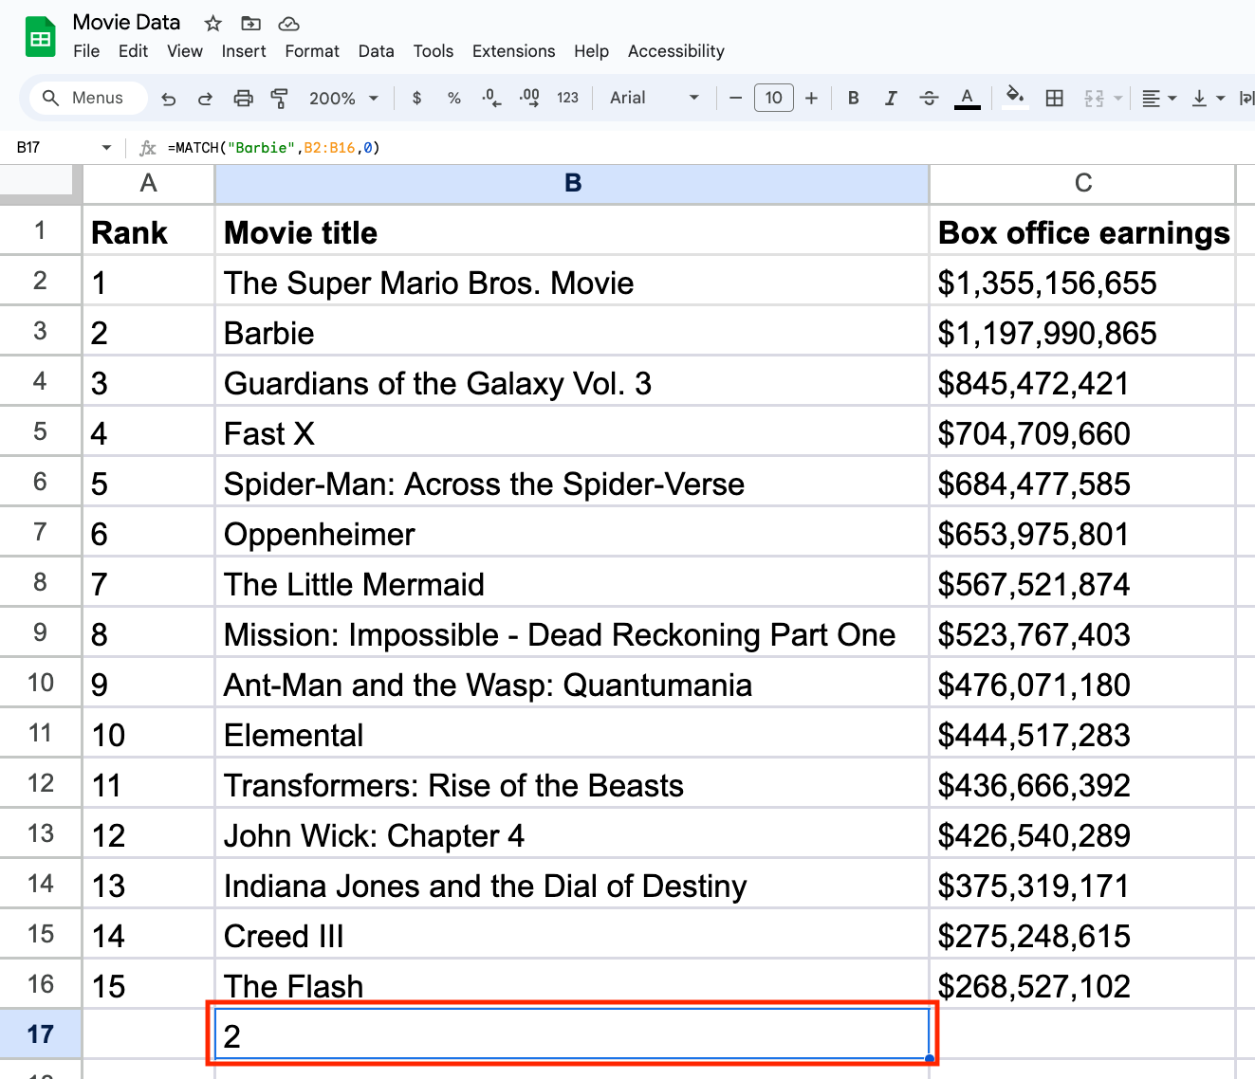1255x1079 pixels.
Task: Select the Oppenheimer cell
Action: (572, 532)
